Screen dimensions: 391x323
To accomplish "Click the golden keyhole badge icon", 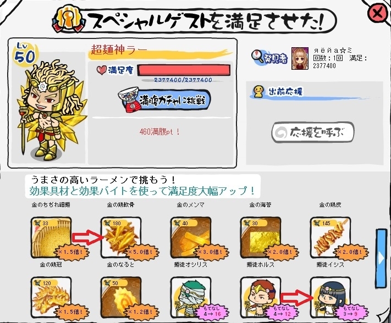I will (68, 20).
